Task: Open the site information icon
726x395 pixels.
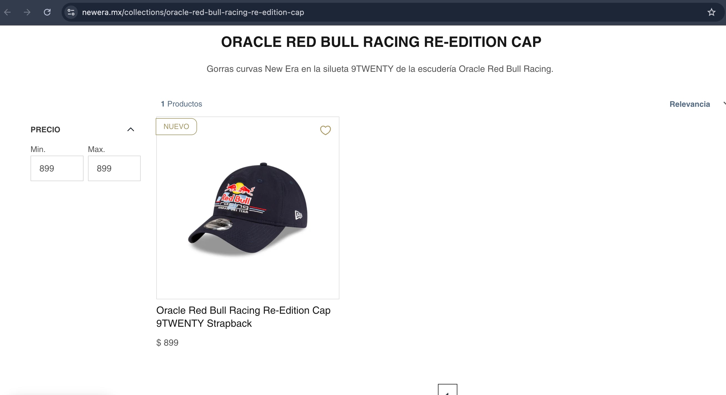Action: click(71, 12)
